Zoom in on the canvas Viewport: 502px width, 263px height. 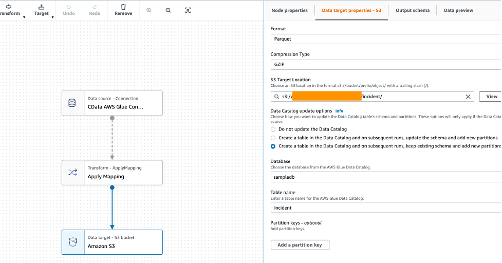point(149,10)
